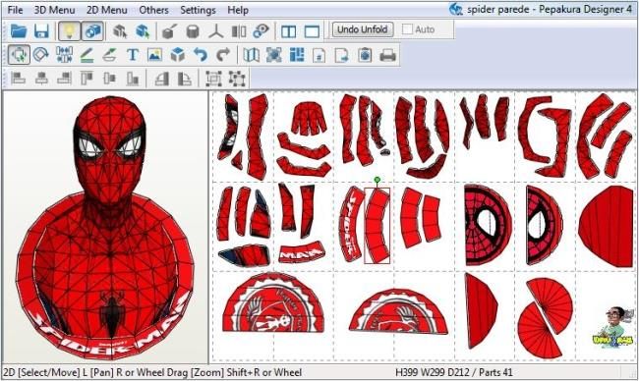639x381 pixels.
Task: Click the second flip shape icon in align toolbar
Action: coord(184,79)
